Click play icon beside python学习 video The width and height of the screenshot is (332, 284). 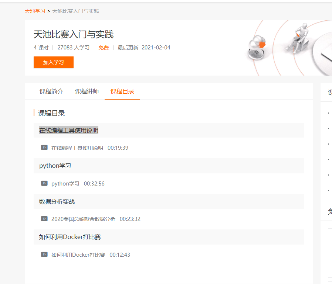(44, 183)
